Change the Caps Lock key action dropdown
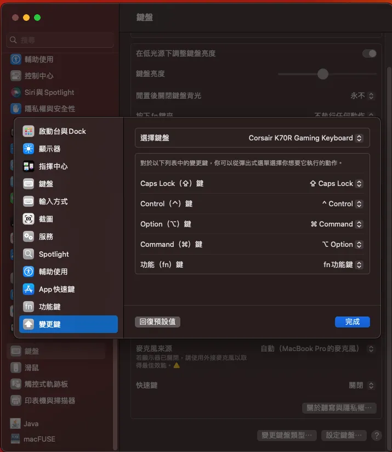 (336, 184)
